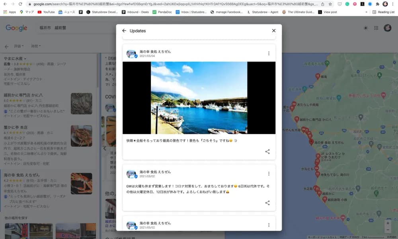Toggle dark theme sun icon
Screen dimensions: 398x239
[x=366, y=28]
